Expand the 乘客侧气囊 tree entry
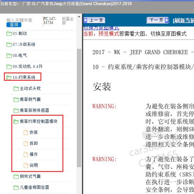This screenshot has width=194, height=194. pyautogui.click(x=30, y=99)
